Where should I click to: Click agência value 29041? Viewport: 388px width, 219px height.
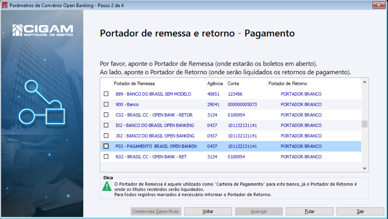pyautogui.click(x=213, y=105)
